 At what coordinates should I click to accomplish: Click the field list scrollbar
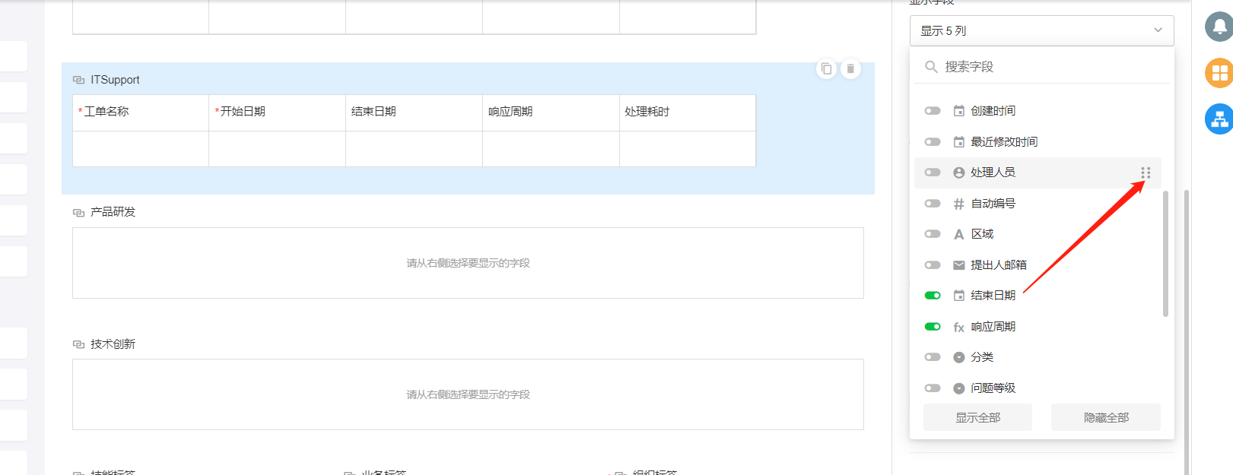pyautogui.click(x=1165, y=253)
